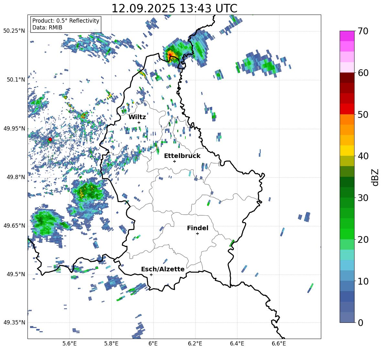Click the colorbar 70 tick label
Screen dimensions: 383x350
[363, 31]
